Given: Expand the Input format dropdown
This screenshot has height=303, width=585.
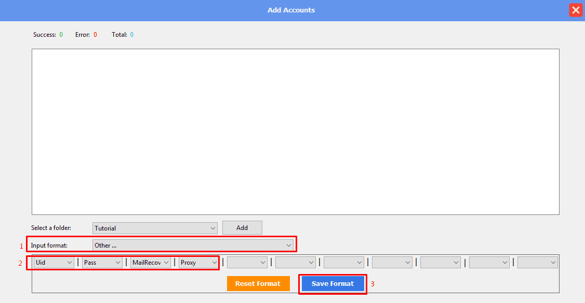Looking at the screenshot, I should 193,245.
